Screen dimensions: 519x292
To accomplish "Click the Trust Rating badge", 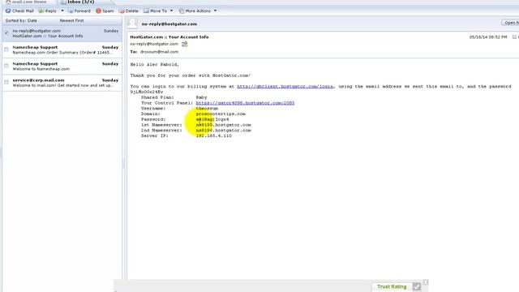I will click(x=392, y=286).
